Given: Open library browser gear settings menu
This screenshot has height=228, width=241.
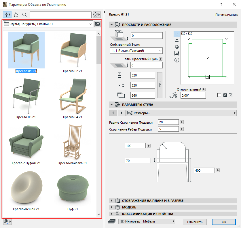Looking at the screenshot, I should tap(96, 15).
